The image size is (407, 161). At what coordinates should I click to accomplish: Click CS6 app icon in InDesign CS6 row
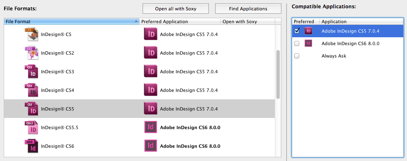click(x=150, y=146)
